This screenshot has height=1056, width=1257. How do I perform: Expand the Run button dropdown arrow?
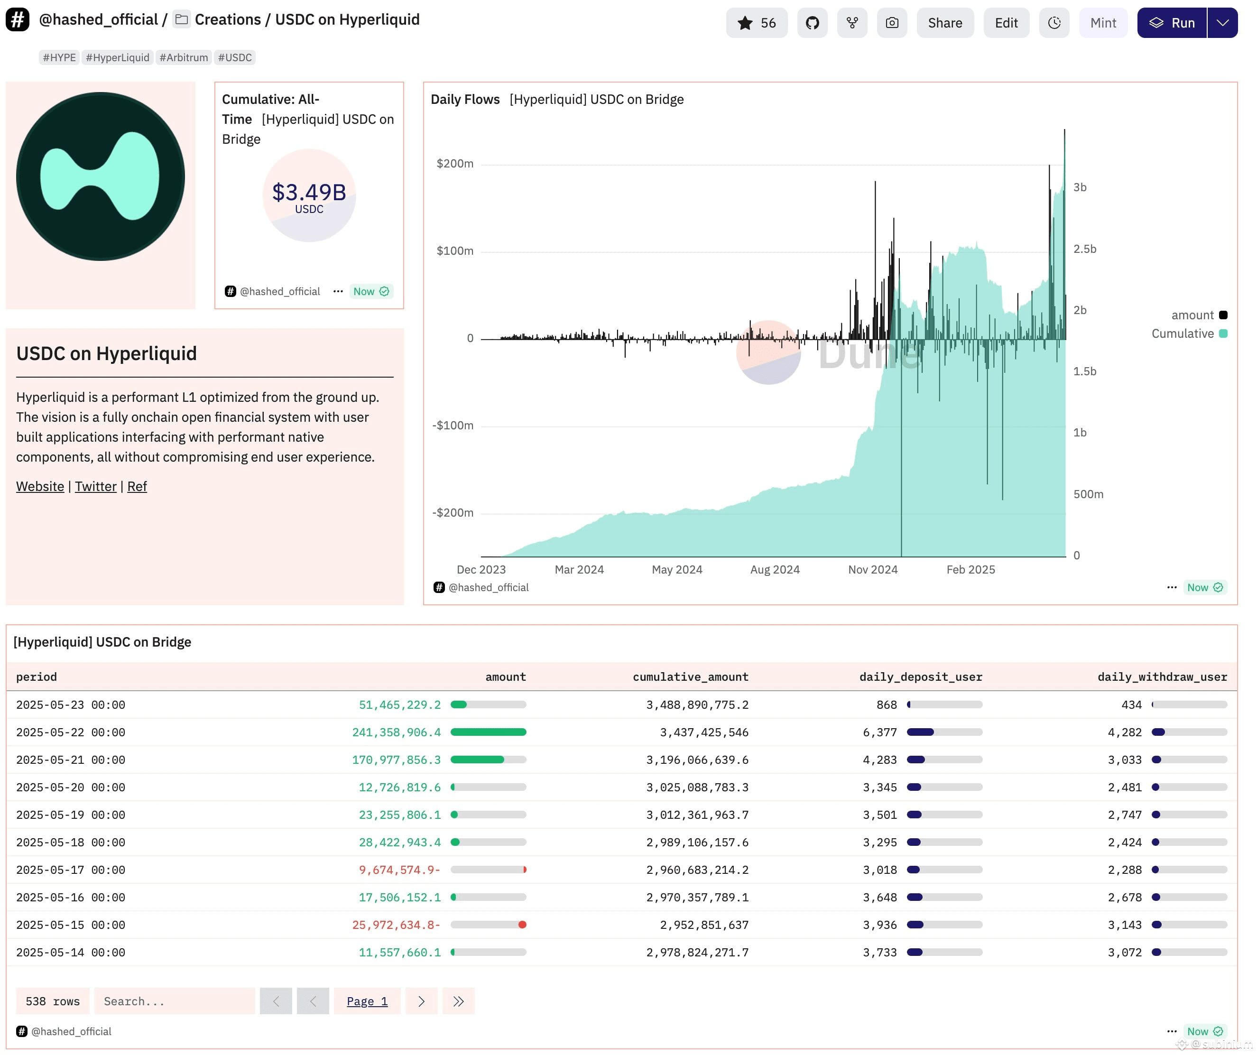(x=1222, y=23)
